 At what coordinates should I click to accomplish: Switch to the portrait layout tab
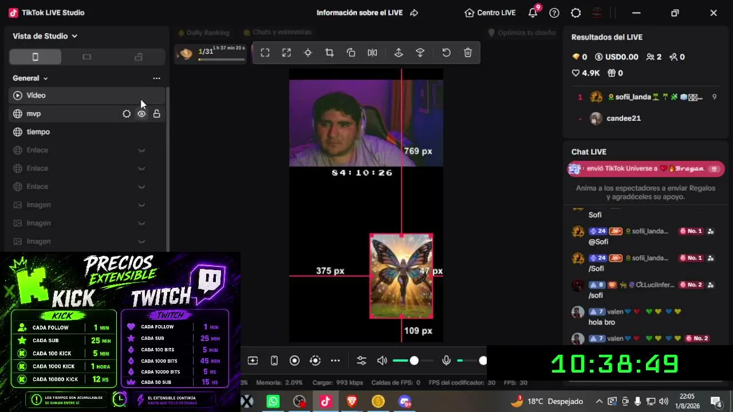click(35, 57)
